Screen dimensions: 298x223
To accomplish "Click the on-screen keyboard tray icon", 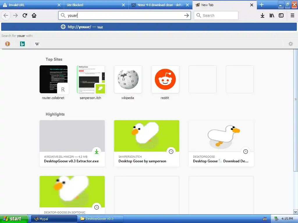I will point(265,219).
